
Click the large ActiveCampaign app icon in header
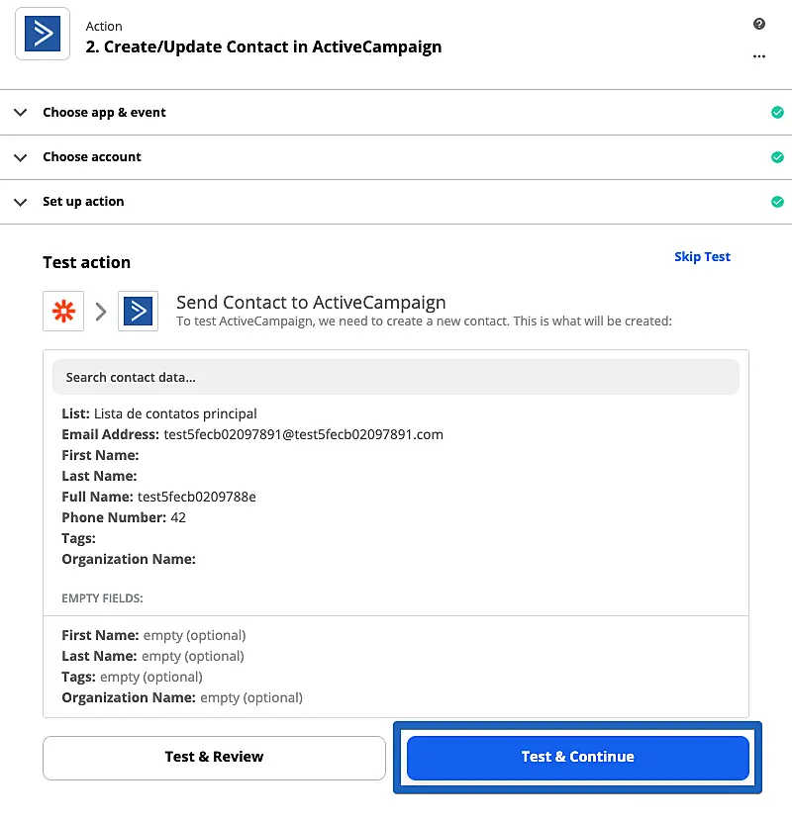[43, 35]
